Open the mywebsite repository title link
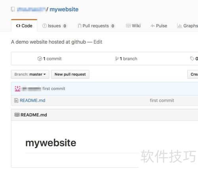Viewport: 198px width, 171px height. click(64, 9)
